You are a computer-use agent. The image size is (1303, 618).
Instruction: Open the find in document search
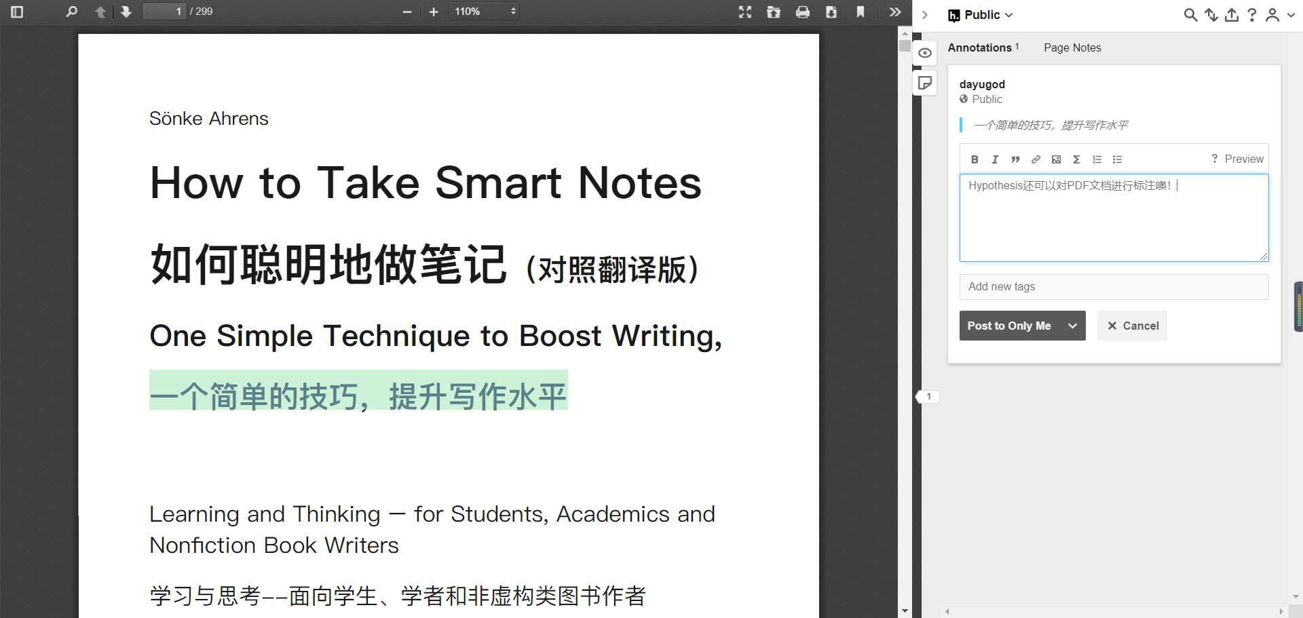[71, 12]
